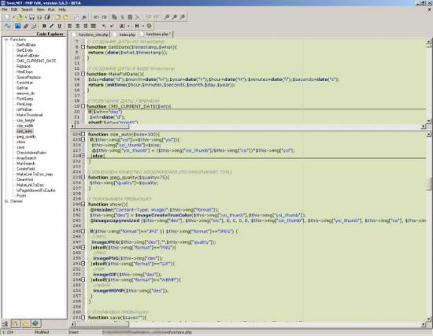433x336 pixels.
Task: Open the Help menu
Action: [x=62, y=9]
